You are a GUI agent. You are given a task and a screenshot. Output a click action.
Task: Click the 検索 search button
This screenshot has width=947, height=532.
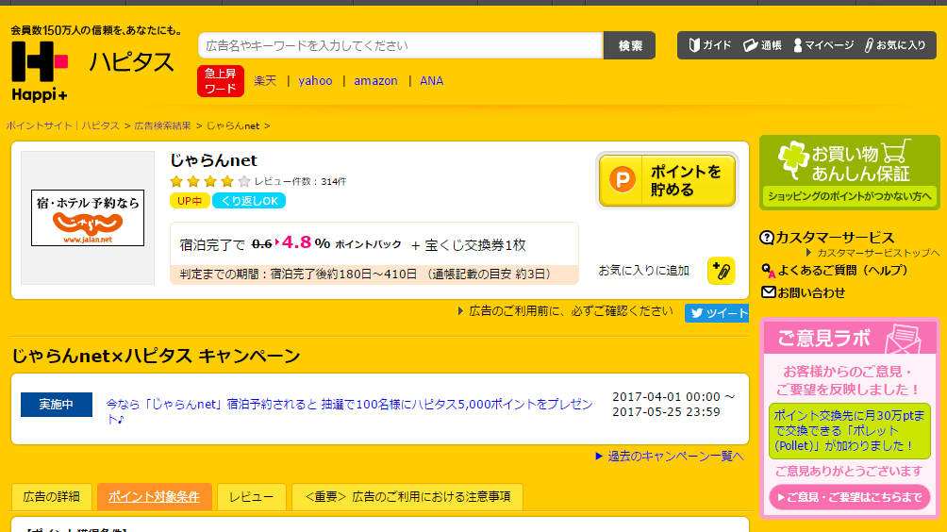point(629,45)
